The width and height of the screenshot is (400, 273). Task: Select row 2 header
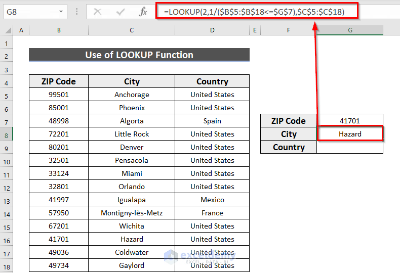7,56
